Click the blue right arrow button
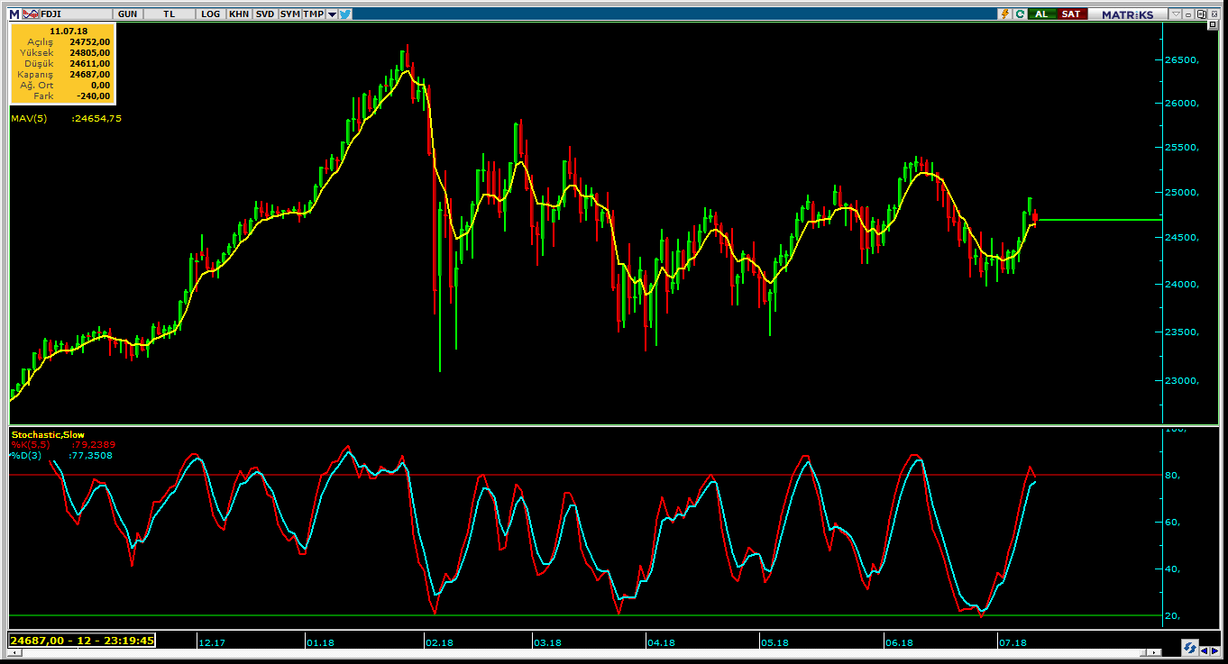The height and width of the screenshot is (664, 1228). click(1214, 651)
